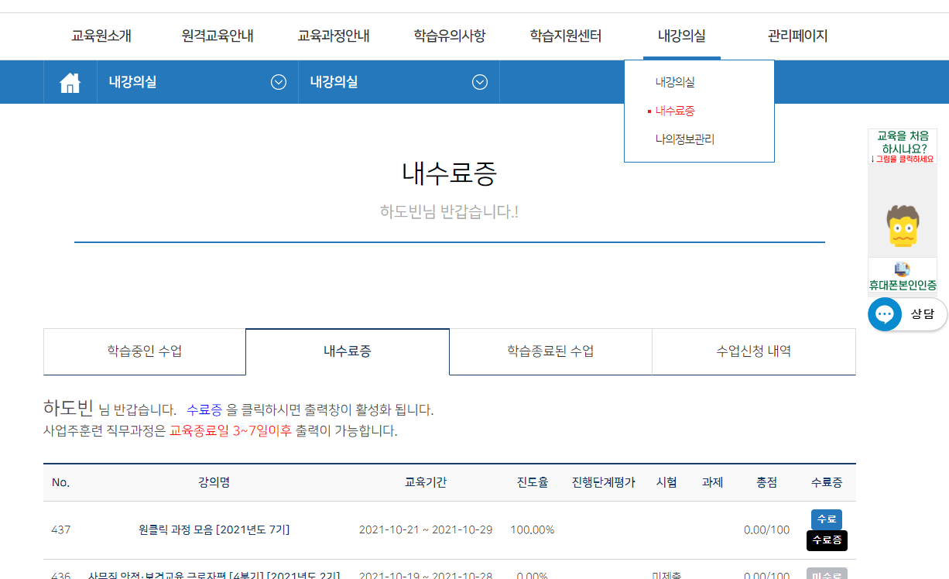The width and height of the screenshot is (949, 579).
Task: Click the 진도율 column header
Action: pos(533,482)
